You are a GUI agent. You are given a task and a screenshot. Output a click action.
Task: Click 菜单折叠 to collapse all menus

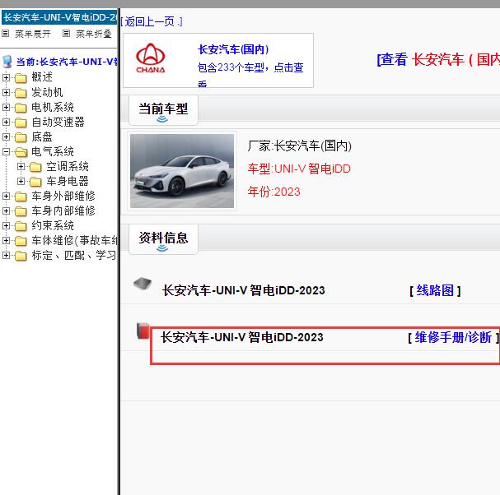tap(94, 34)
